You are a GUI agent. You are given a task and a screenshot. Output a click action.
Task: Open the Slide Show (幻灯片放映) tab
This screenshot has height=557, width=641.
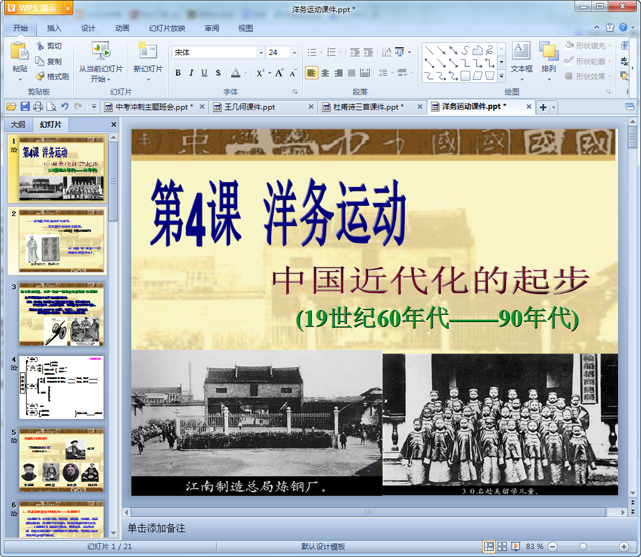tap(167, 28)
